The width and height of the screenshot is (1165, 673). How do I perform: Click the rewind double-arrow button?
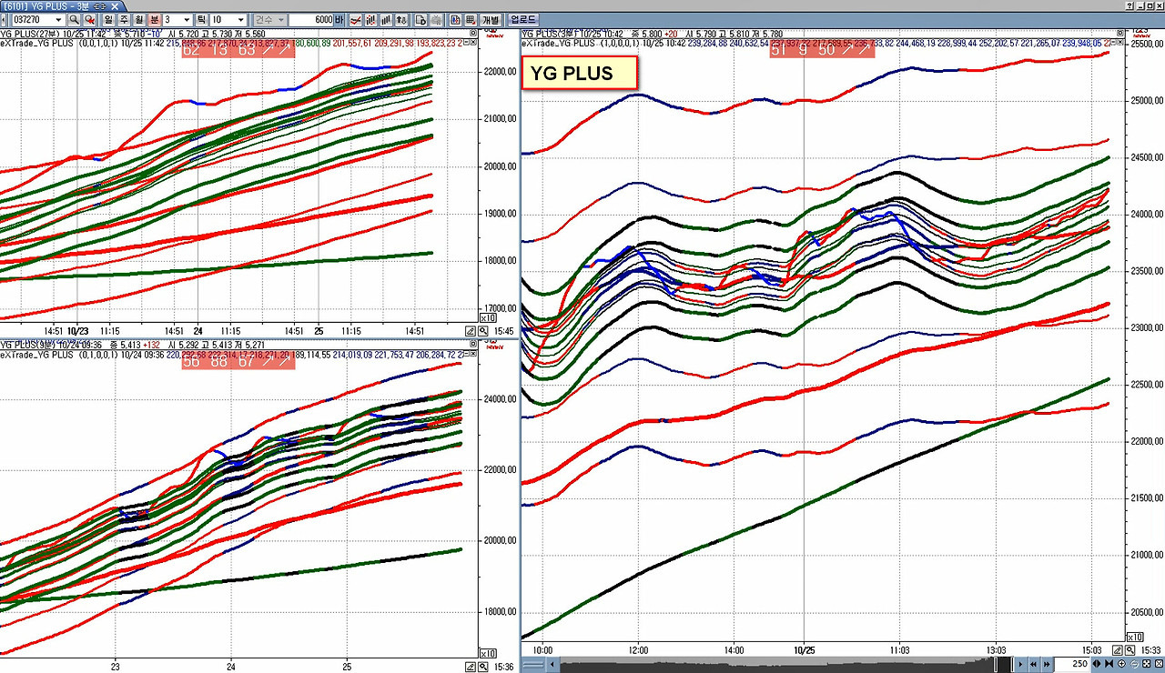pyautogui.click(x=1033, y=665)
